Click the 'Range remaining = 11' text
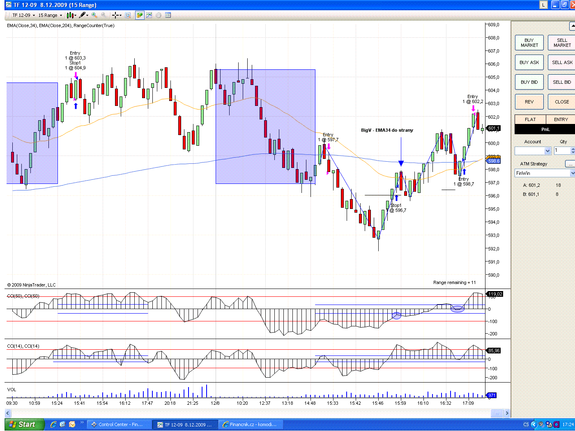This screenshot has width=575, height=431. 454,282
